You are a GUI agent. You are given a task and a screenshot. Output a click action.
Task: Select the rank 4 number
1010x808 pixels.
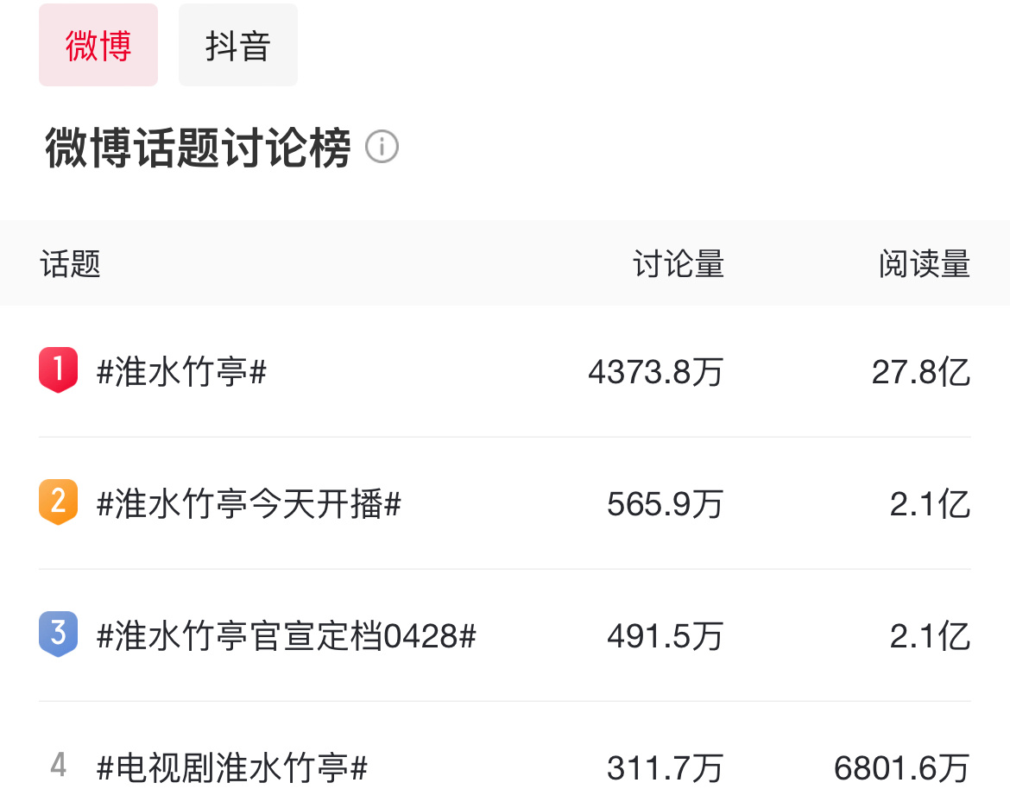58,766
